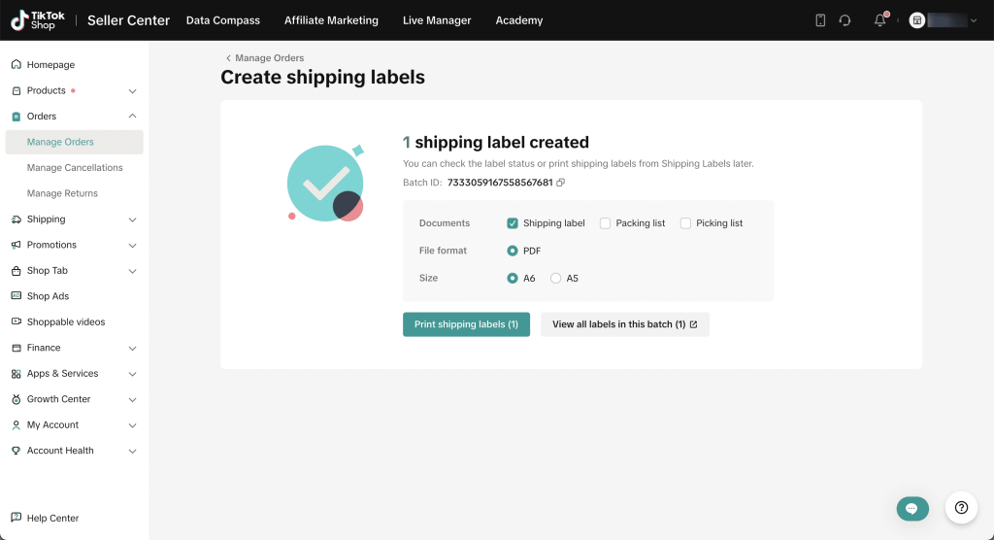The width and height of the screenshot is (994, 540).
Task: View all labels in this batch
Action: point(624,324)
